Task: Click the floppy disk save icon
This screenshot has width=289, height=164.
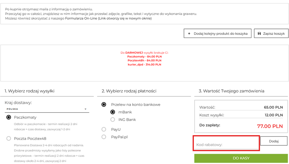Action: (x=259, y=33)
